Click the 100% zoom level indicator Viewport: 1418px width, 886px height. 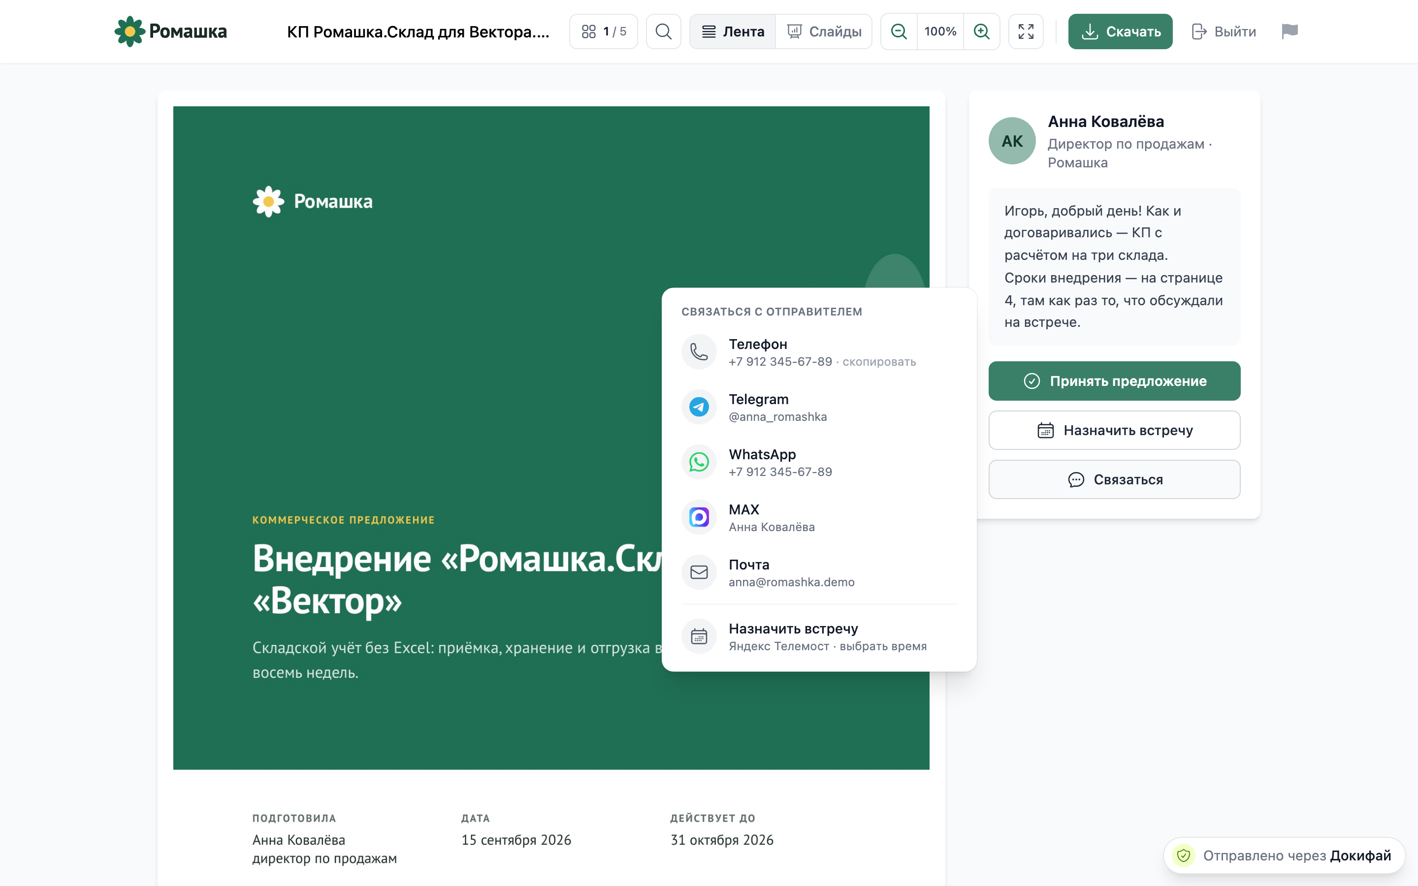click(940, 32)
